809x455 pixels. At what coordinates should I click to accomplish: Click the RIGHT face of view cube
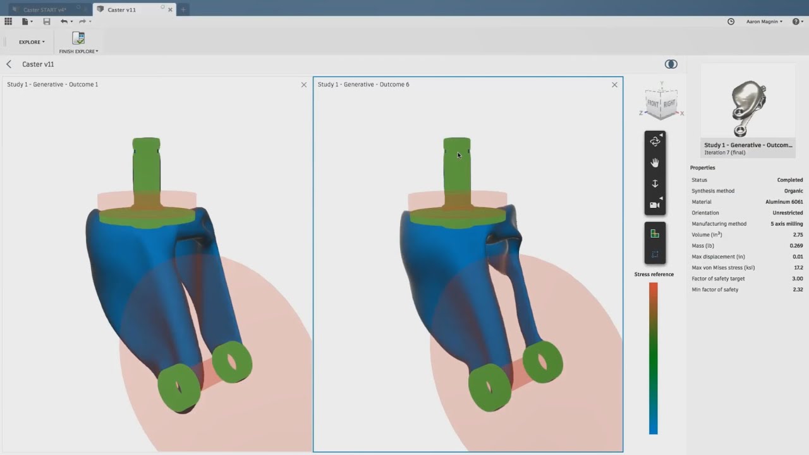[669, 103]
